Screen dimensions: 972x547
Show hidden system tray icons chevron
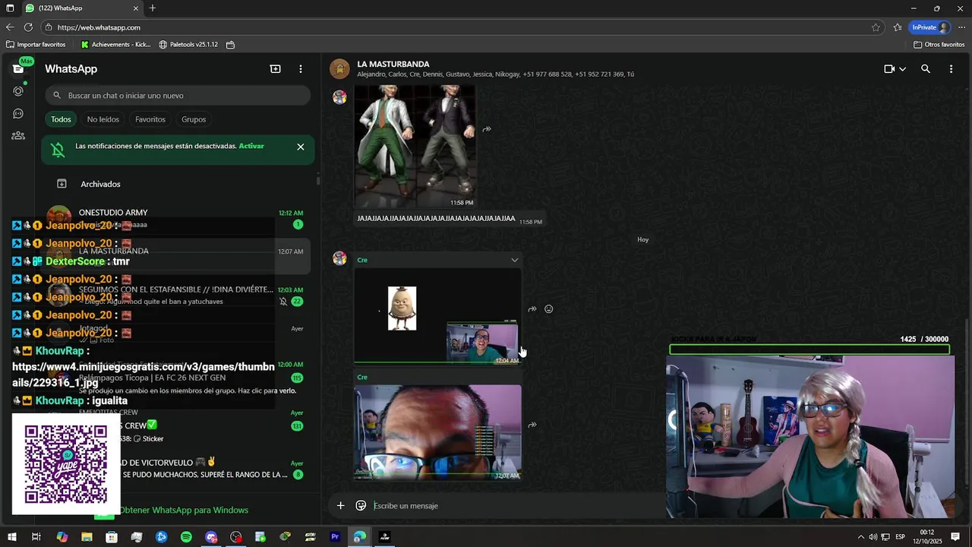(861, 537)
